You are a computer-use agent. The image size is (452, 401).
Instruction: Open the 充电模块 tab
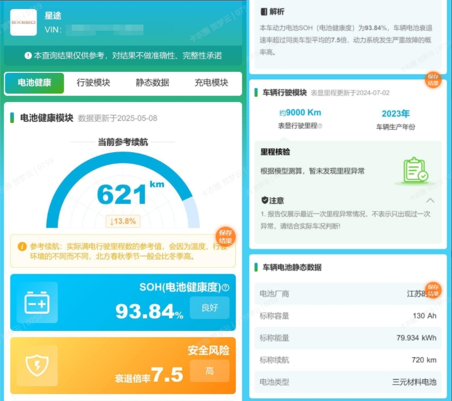coord(211,83)
